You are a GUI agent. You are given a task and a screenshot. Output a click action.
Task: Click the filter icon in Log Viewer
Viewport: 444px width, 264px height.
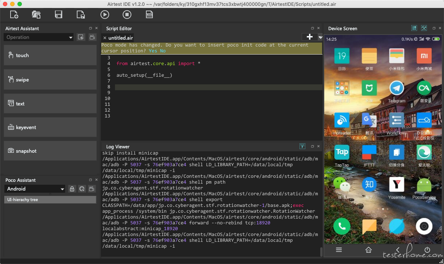[302, 146]
